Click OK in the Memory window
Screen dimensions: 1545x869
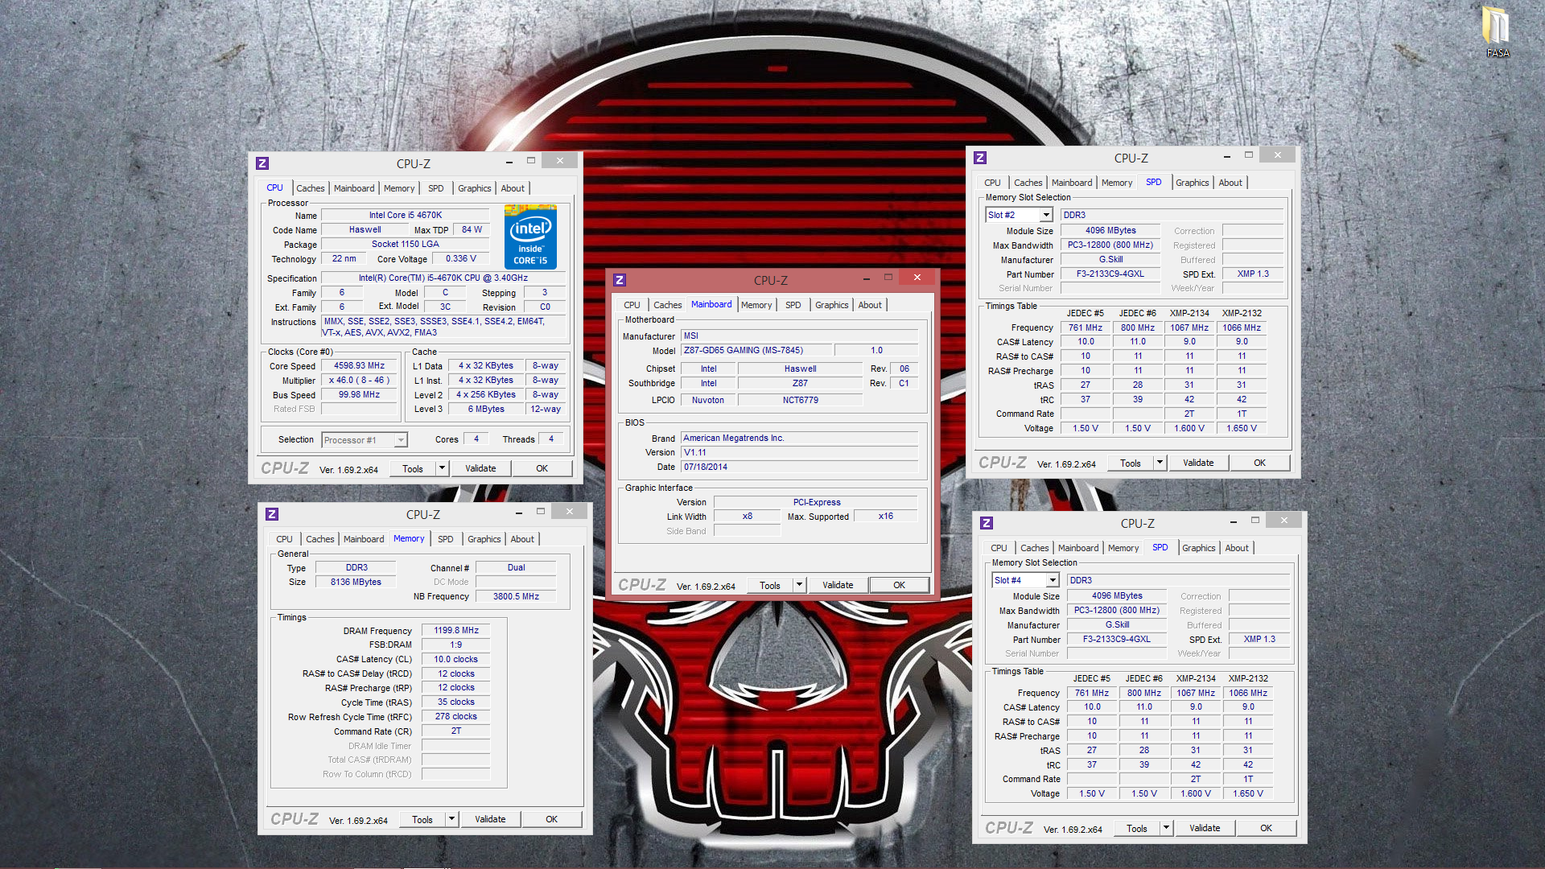(x=551, y=819)
